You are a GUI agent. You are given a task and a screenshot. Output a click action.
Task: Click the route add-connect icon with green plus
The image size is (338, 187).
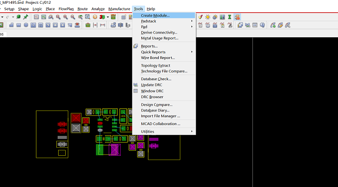pos(273,25)
